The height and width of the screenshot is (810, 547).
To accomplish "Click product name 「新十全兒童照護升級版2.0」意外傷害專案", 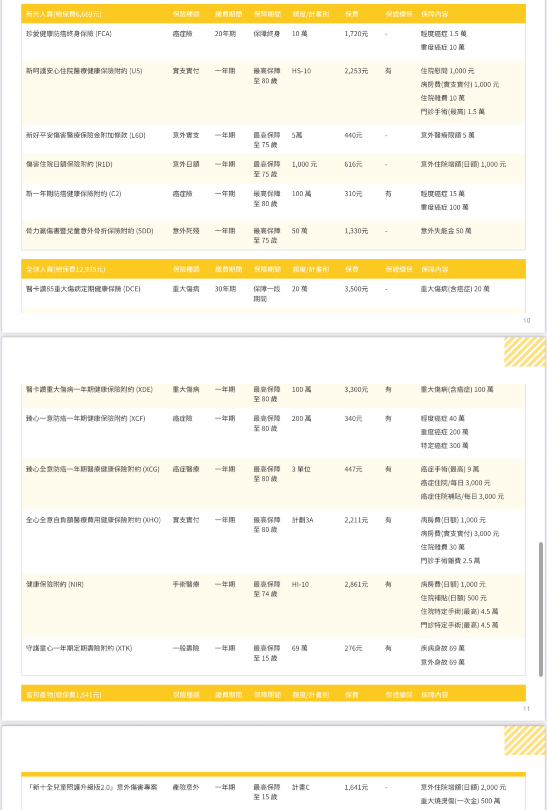I will point(92,787).
